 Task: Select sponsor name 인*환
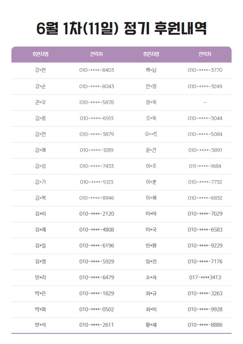[151, 246]
